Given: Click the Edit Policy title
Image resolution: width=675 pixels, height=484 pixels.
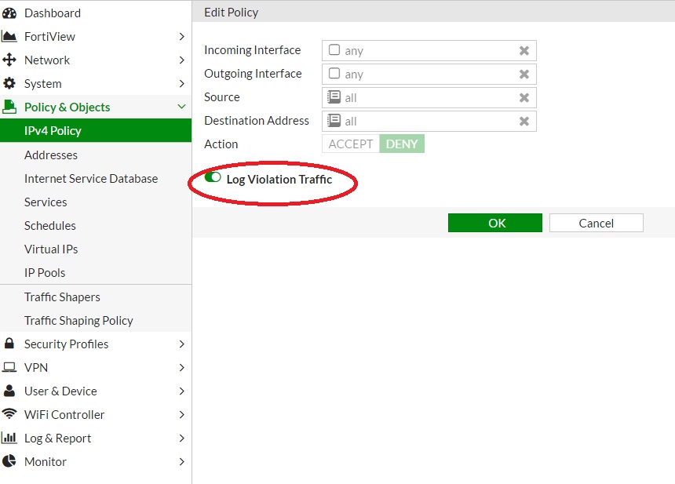Looking at the screenshot, I should coord(232,13).
